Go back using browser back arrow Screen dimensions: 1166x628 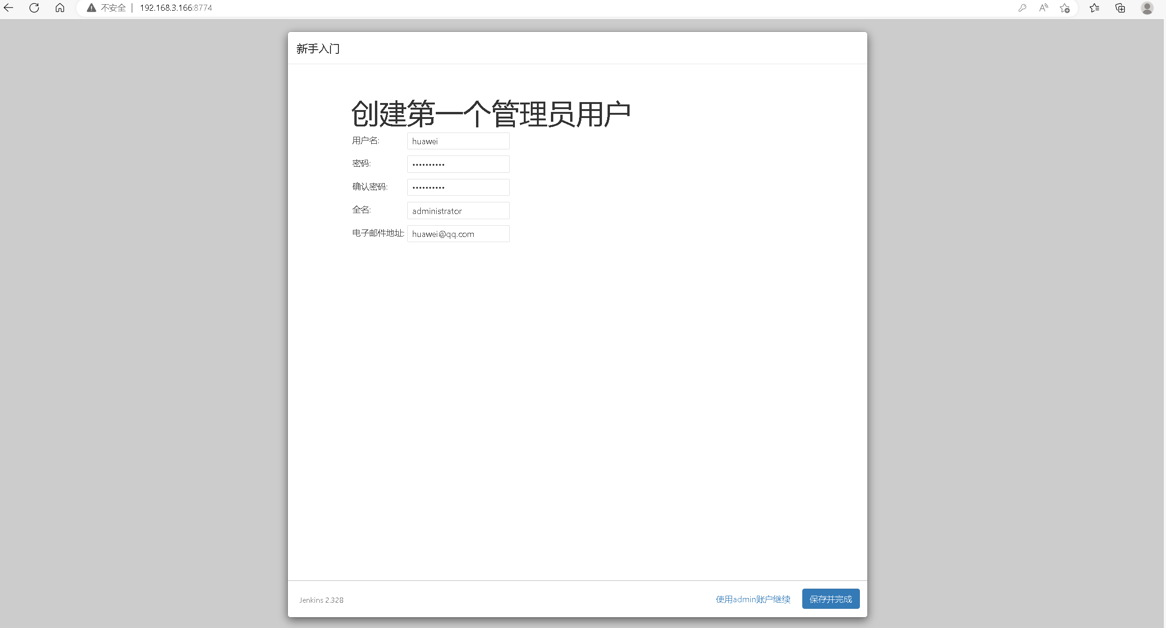tap(8, 7)
